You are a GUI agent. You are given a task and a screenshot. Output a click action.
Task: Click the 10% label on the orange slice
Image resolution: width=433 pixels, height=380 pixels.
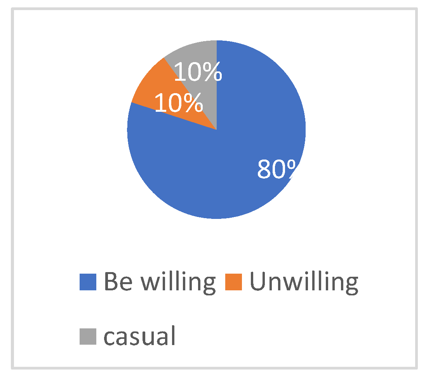tap(179, 103)
